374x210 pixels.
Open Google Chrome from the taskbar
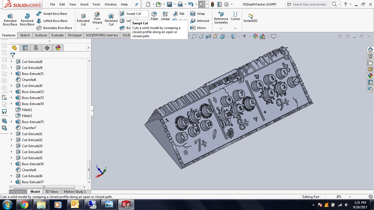(24, 205)
